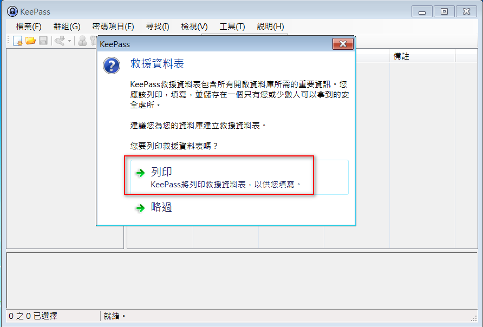Open the 尋找(I) menu
Viewport: 483px width, 327px height.
tap(158, 27)
